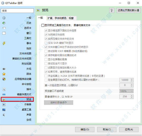Increase the 图像缓存大小 256 value
Screen dimensions: 142x136
132,95
